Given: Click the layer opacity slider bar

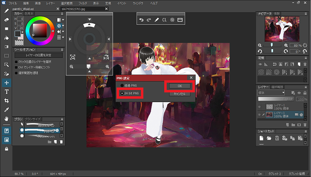Looking at the screenshot, I should pyautogui.click(x=276, y=99).
